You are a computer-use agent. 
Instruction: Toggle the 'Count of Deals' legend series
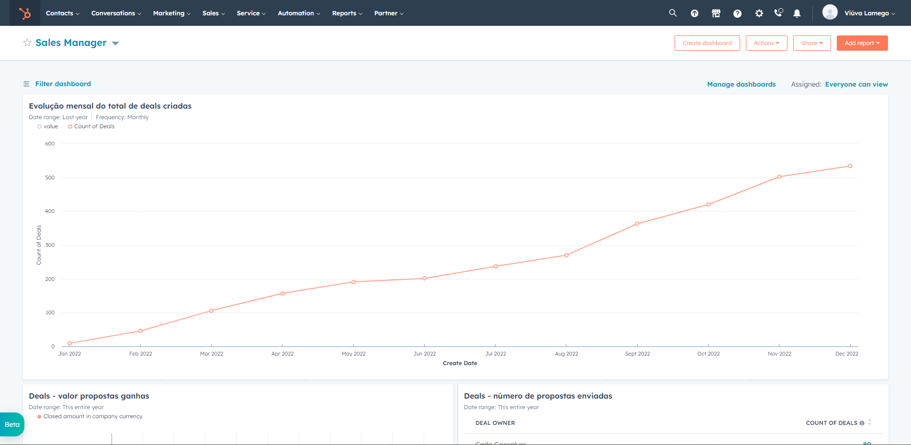click(x=91, y=126)
